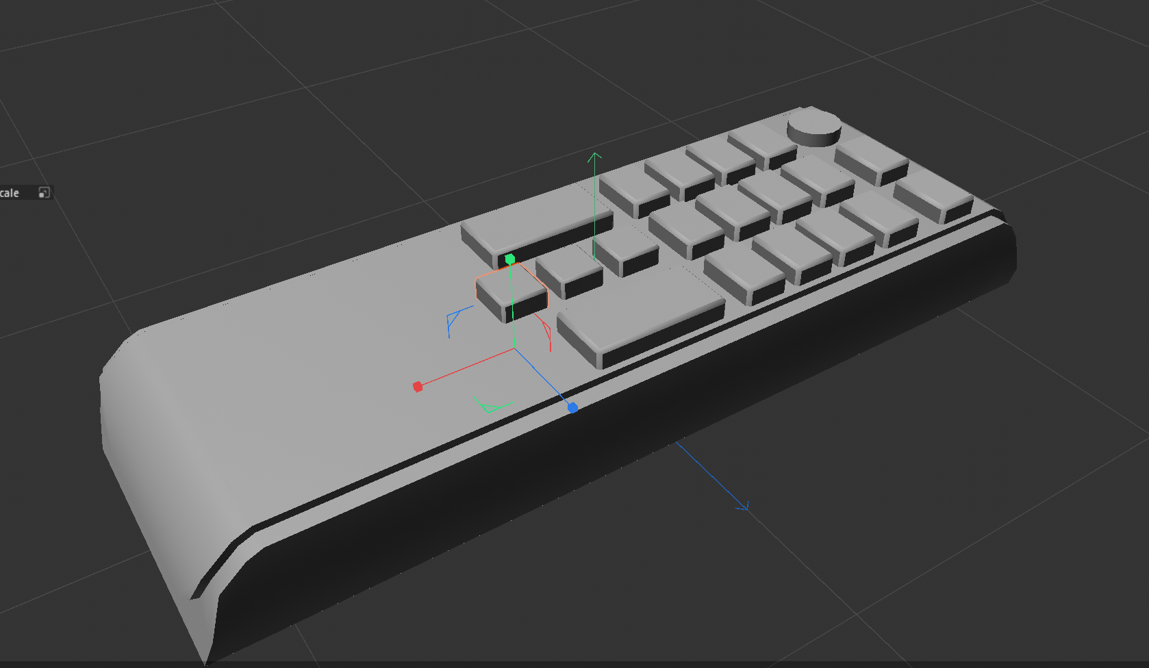Click the Scale tooltip label

click(8, 193)
